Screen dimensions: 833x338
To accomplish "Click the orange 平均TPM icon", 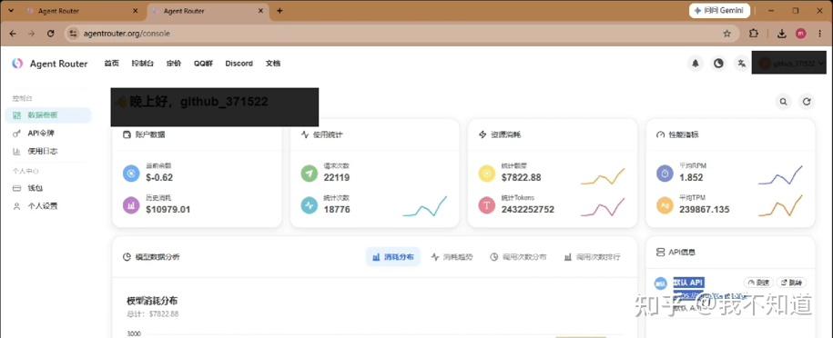I will [x=665, y=205].
